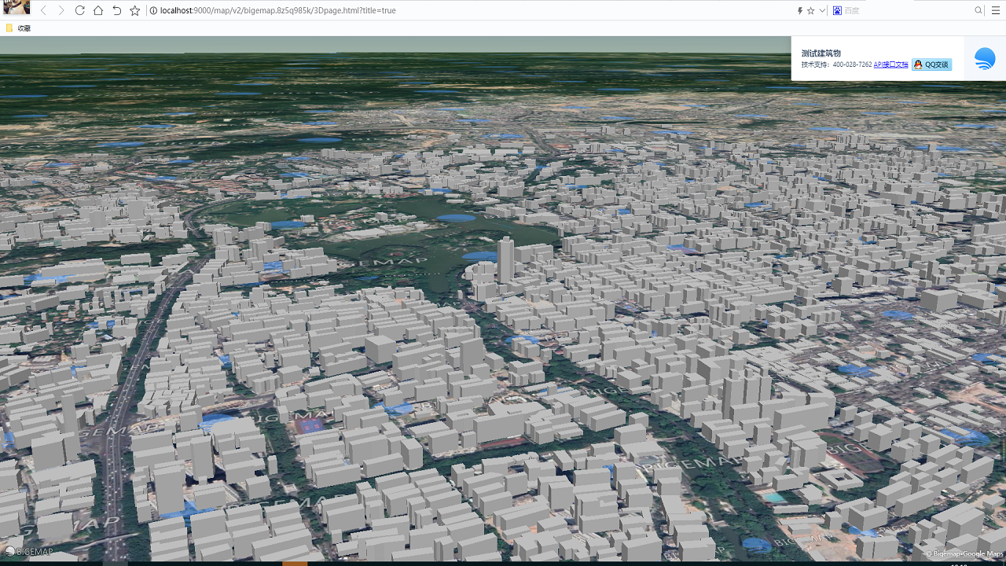Click the Baidu paw search engine icon
The width and height of the screenshot is (1006, 566).
coord(837,11)
